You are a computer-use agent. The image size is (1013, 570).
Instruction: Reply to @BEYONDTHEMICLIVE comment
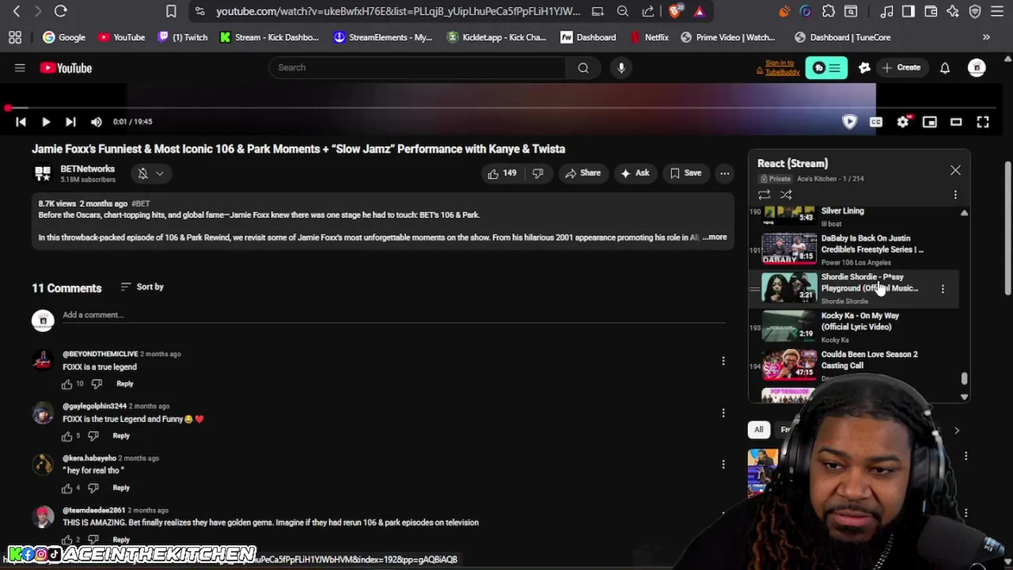(x=124, y=384)
